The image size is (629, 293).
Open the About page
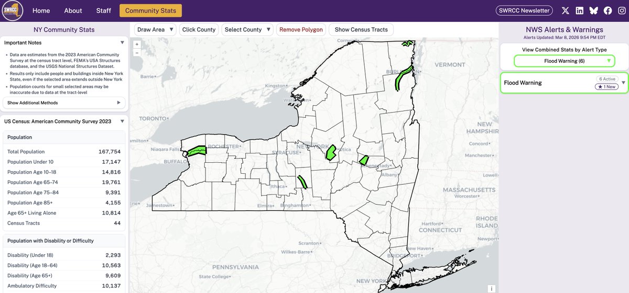(73, 10)
